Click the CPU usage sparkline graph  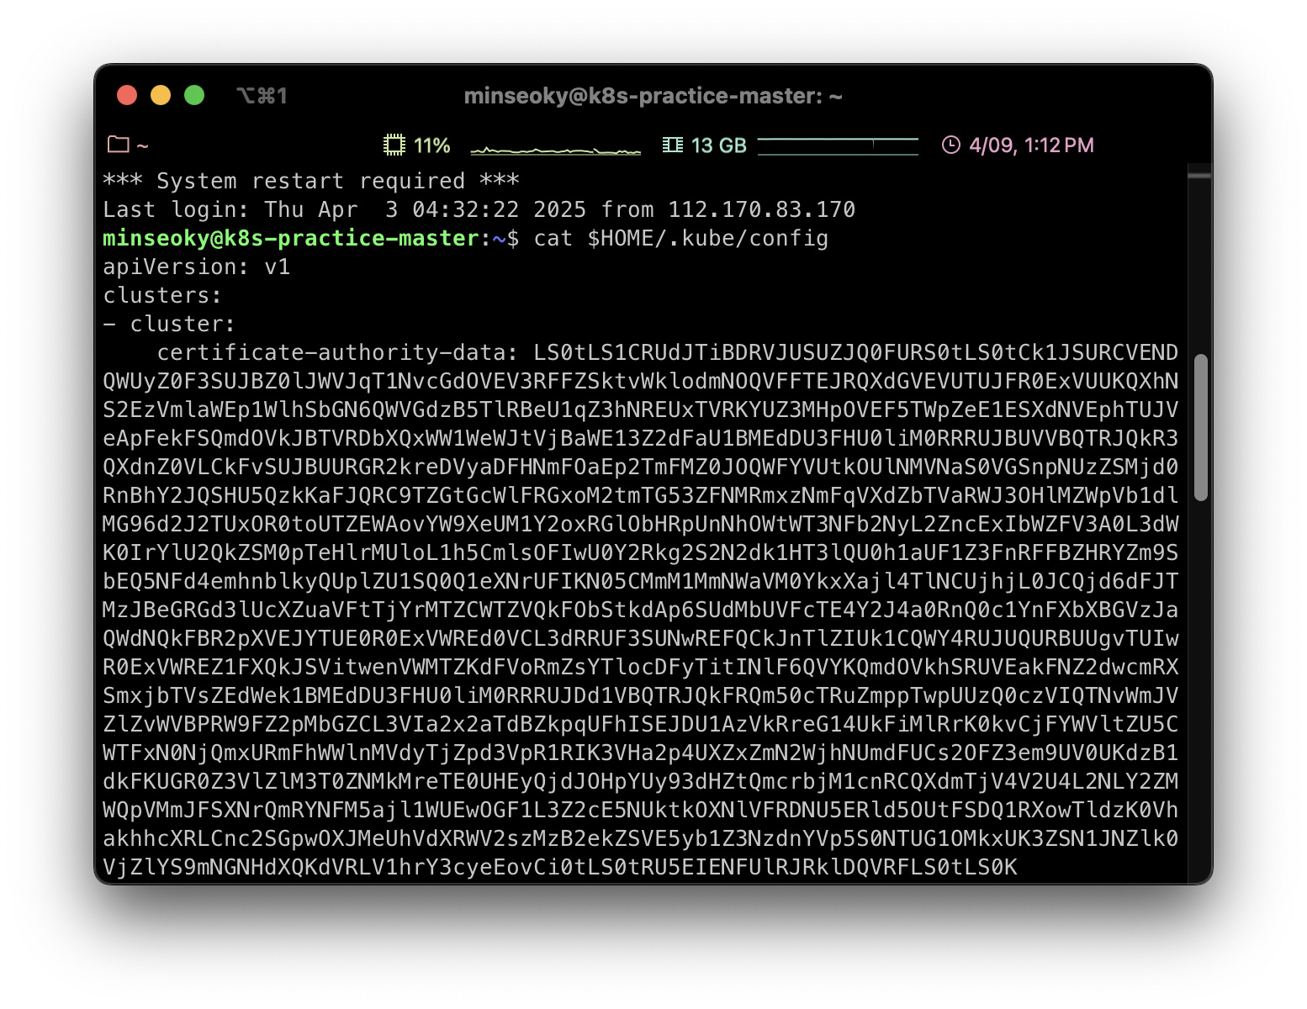click(x=555, y=148)
